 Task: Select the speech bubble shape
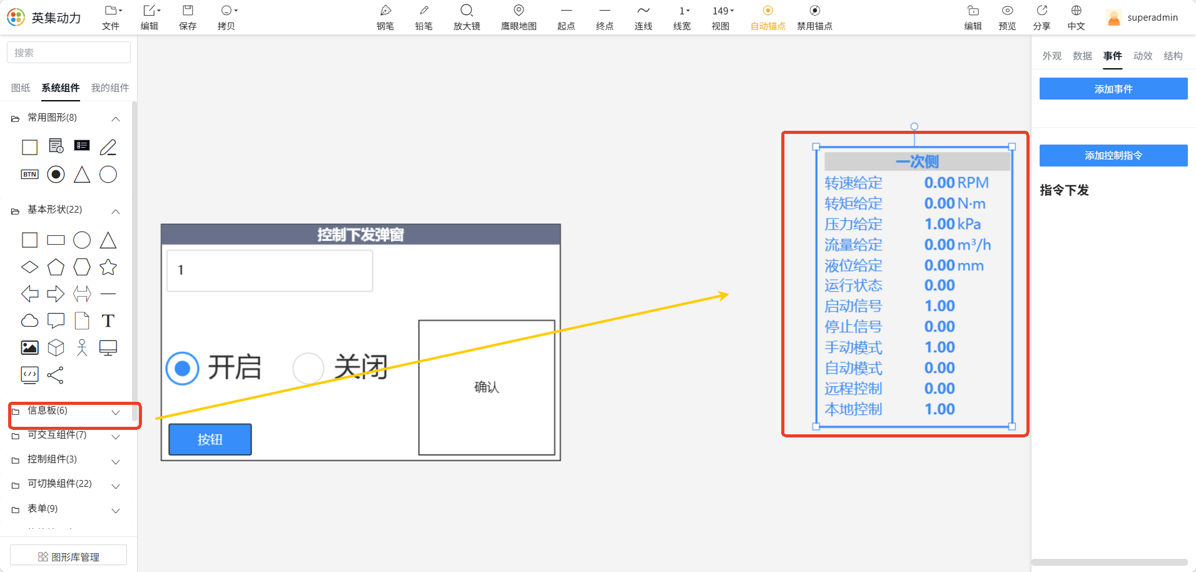[56, 321]
